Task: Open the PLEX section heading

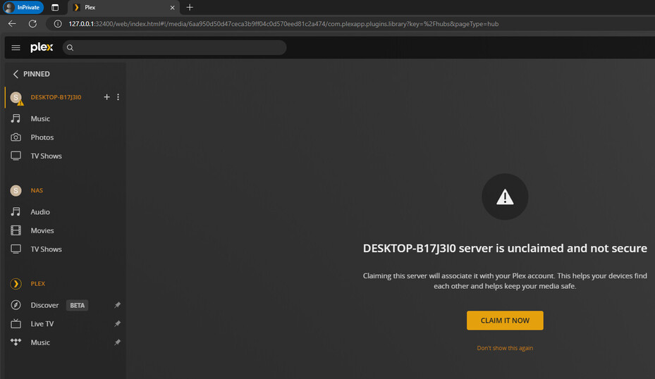Action: point(37,284)
